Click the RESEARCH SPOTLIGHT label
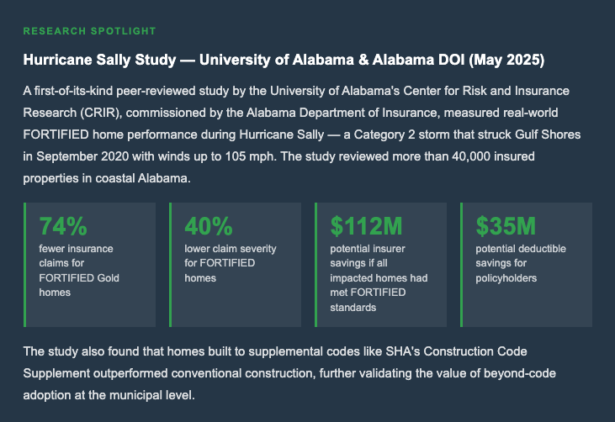The image size is (615, 422). 89,31
